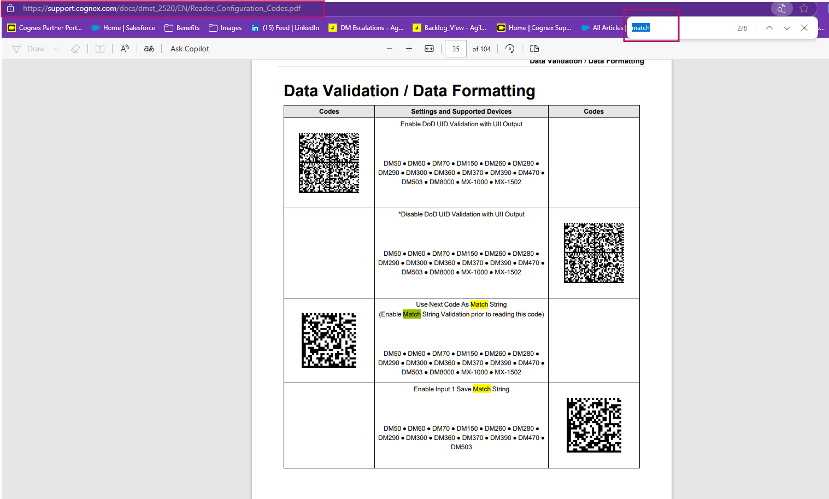
Task: Open the Translate tool
Action: (x=149, y=49)
